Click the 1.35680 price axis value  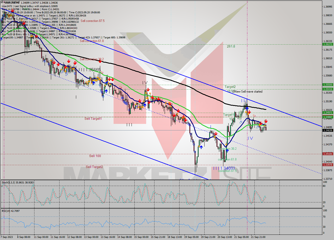point(328,76)
